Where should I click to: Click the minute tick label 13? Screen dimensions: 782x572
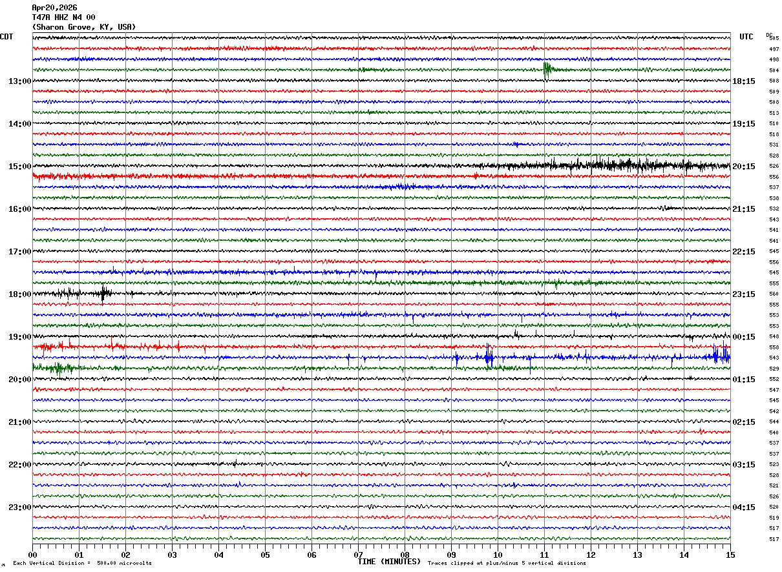[637, 555]
